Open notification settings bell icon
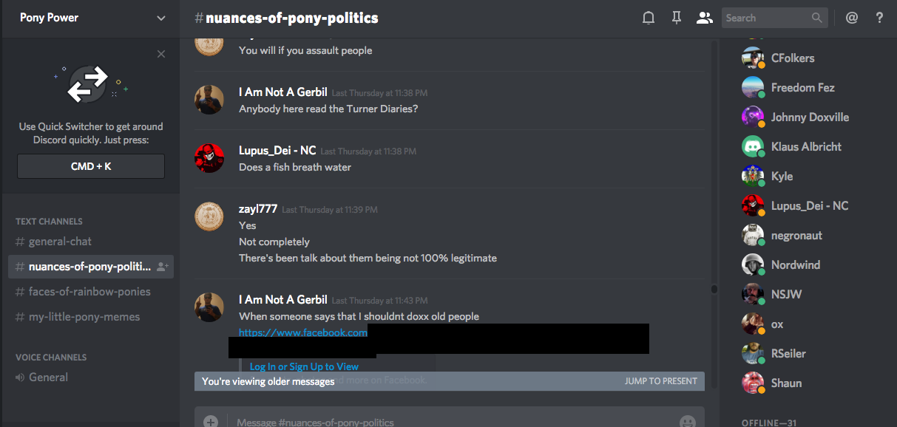Viewport: 897px width, 427px height. 649,18
